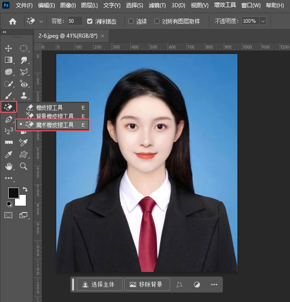Click the Photoshop Ps logo
290x302 pixels.
[x=6, y=5]
